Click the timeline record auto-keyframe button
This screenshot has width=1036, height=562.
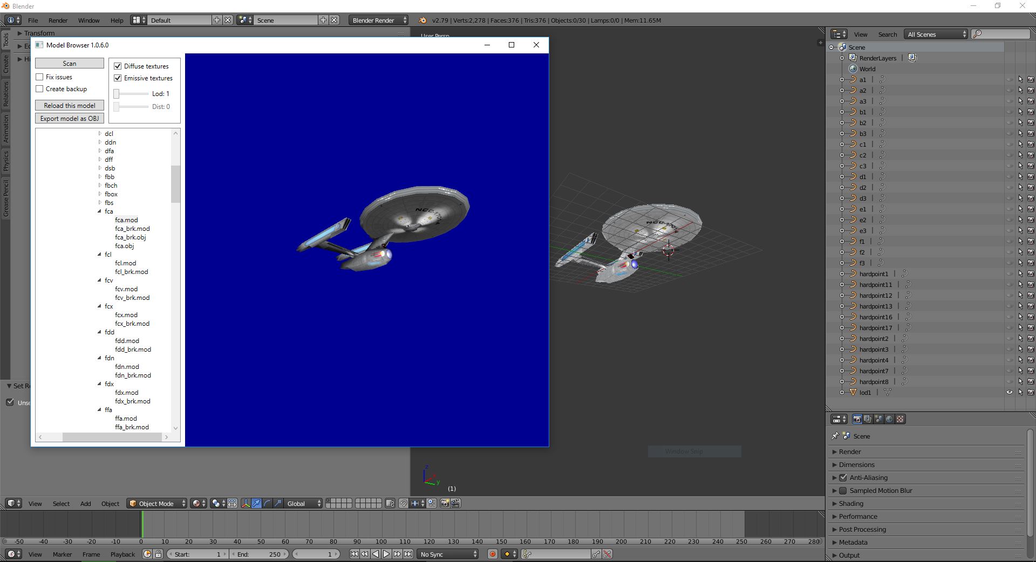[492, 554]
